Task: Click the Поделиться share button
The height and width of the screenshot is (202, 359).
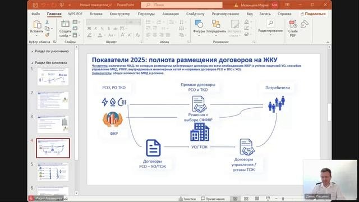Action: click(x=313, y=14)
